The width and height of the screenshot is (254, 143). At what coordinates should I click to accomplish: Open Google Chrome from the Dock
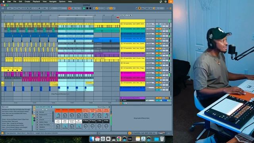[119, 139]
